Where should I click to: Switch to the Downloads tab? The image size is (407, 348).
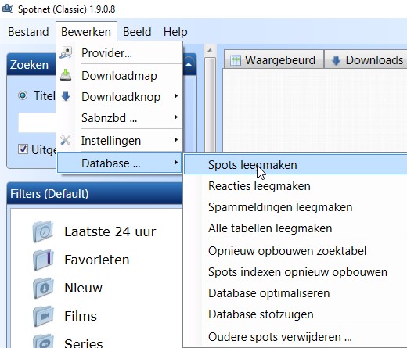click(x=366, y=60)
